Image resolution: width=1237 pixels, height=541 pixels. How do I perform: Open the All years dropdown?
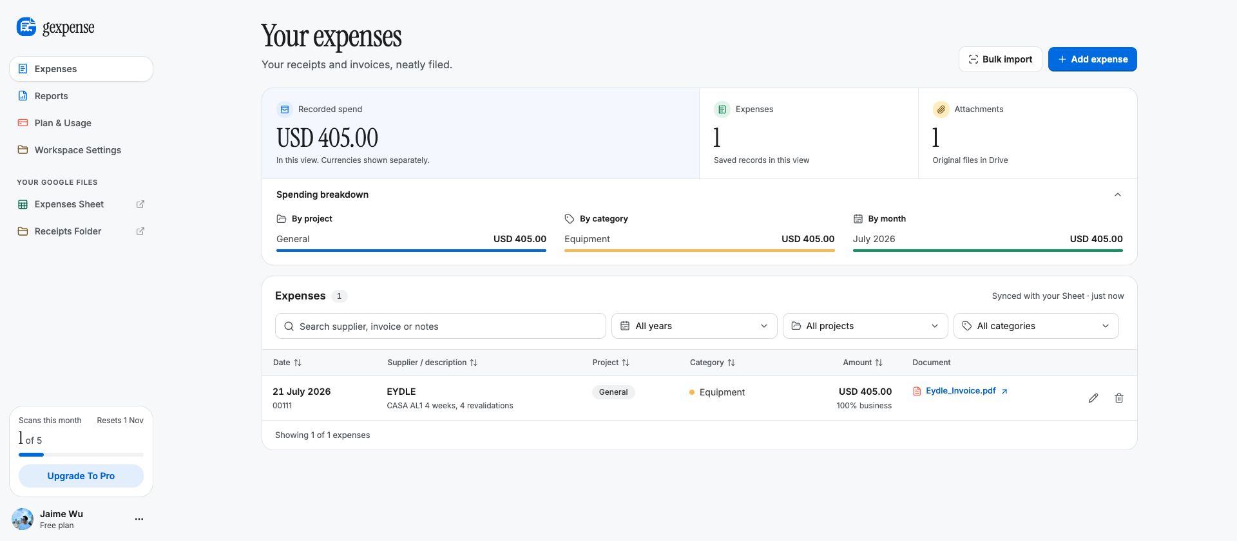click(x=695, y=326)
